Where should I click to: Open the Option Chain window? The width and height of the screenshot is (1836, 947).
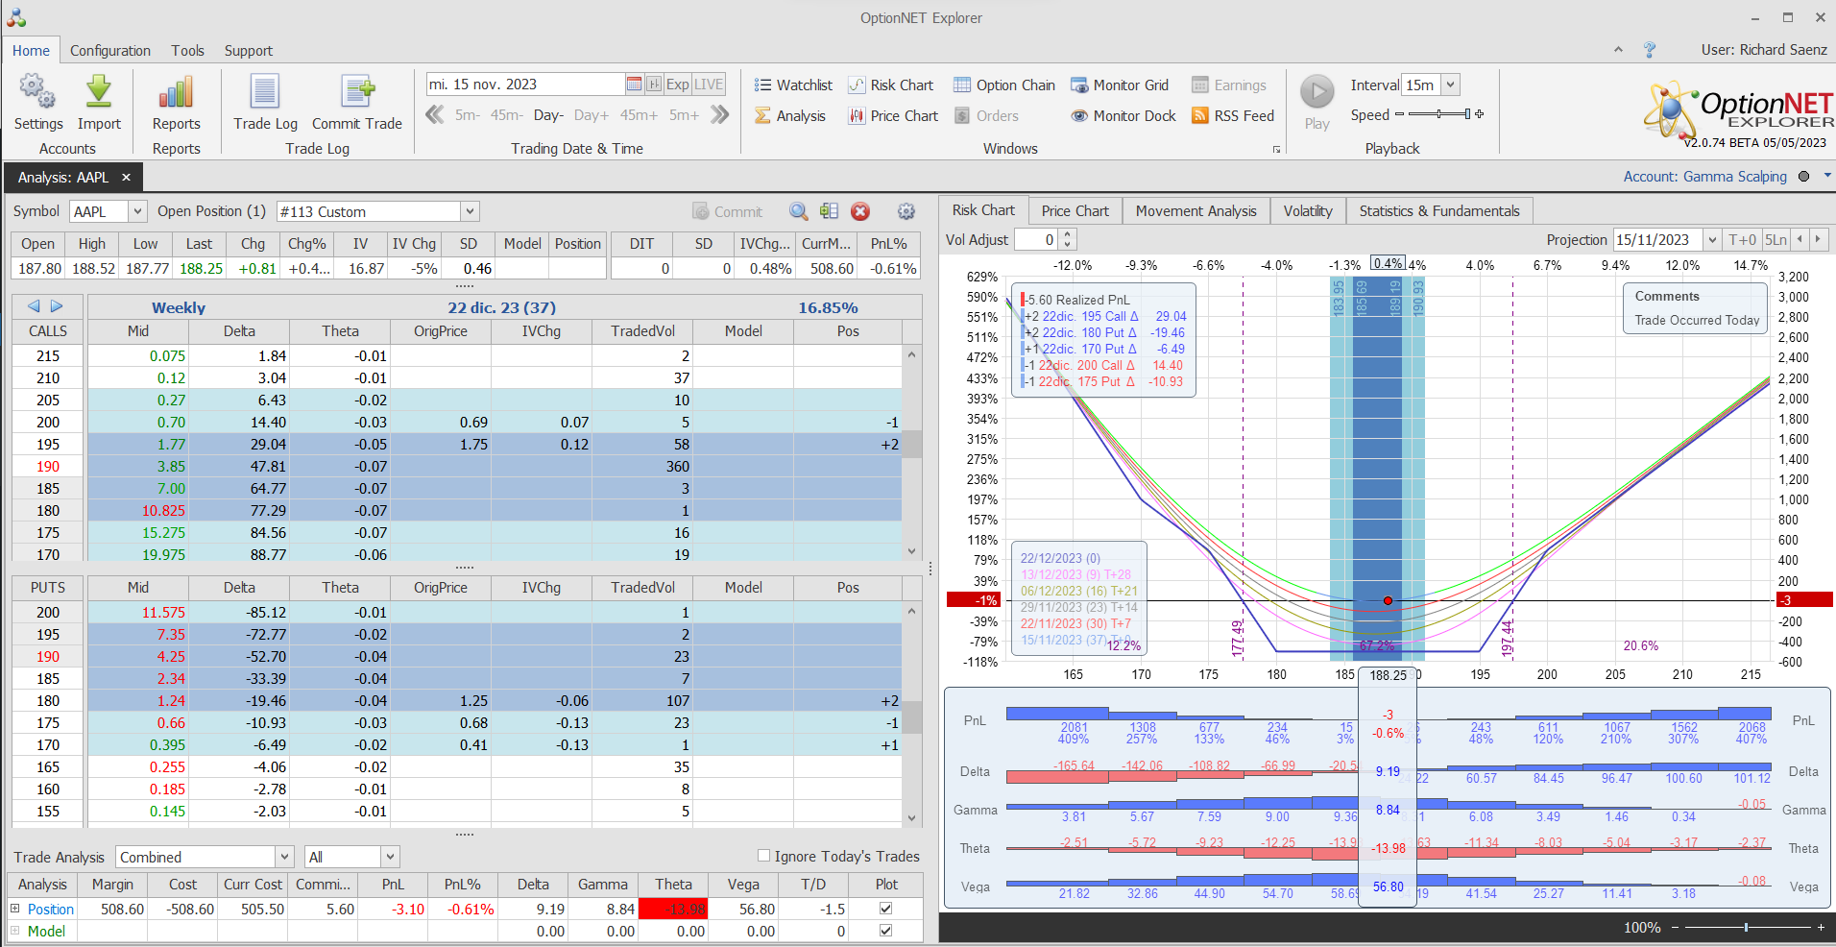click(1004, 85)
